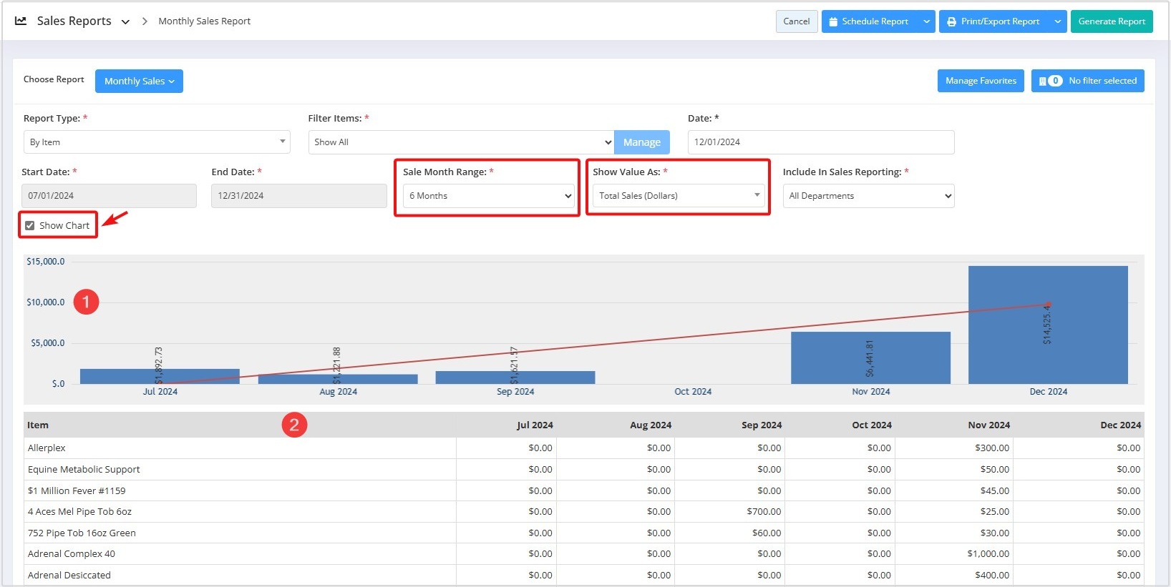Click the Manage Favorites button
Viewport: 1171px width, 587px height.
(x=981, y=81)
